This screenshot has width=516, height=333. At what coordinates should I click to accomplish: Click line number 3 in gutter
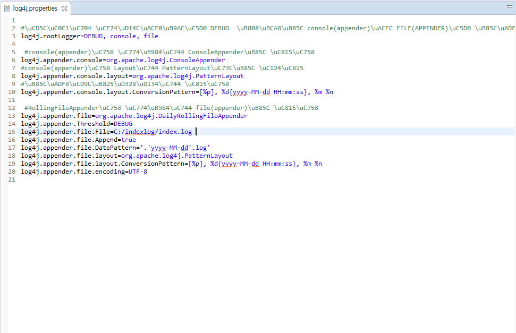[x=13, y=36]
